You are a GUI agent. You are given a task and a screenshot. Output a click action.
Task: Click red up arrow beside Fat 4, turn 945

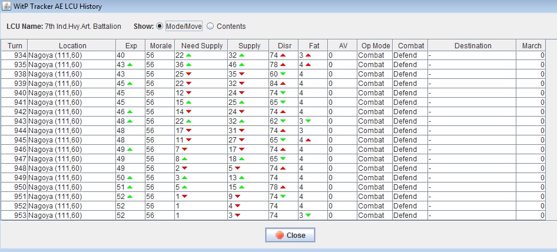[308, 140]
